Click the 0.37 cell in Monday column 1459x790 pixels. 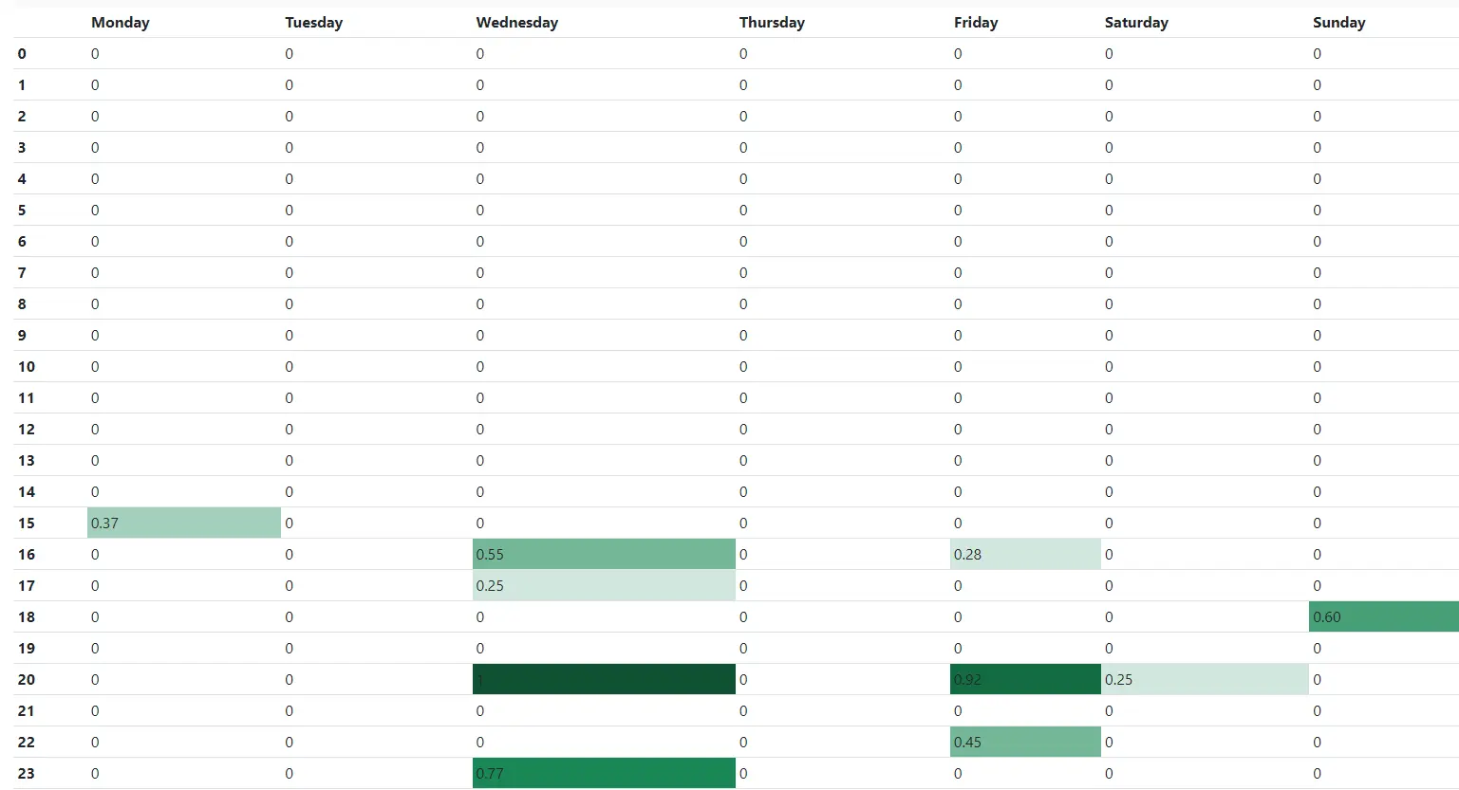pos(183,523)
